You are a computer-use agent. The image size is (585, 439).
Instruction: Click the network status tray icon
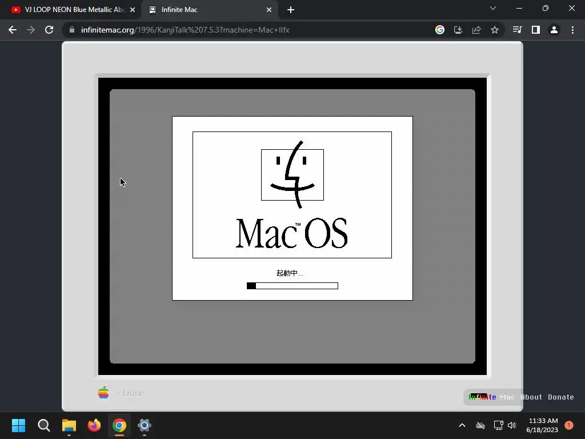click(x=498, y=425)
